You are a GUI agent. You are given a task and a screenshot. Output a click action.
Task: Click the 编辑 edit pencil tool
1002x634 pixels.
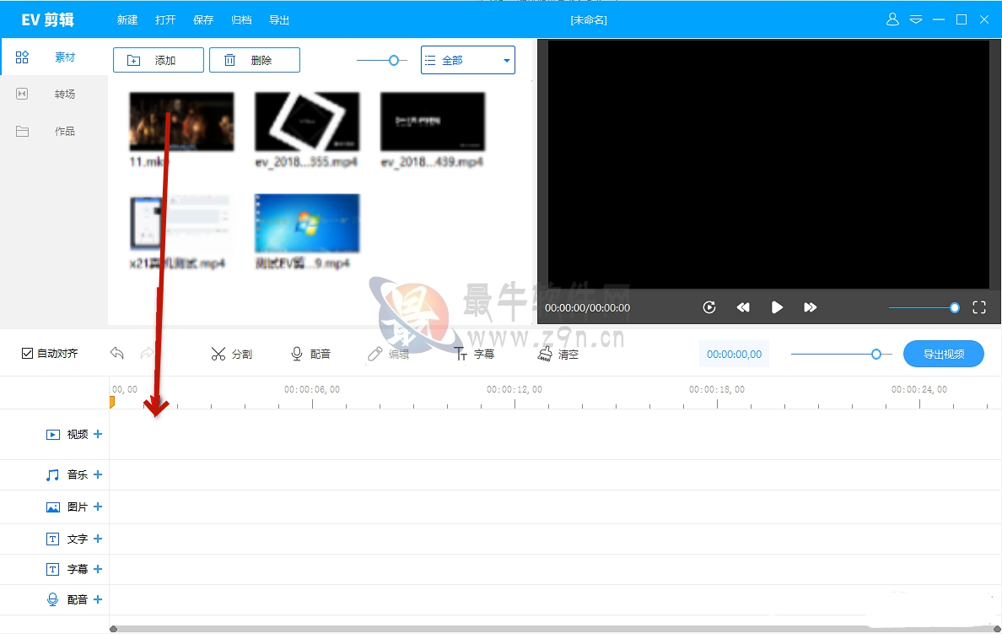tap(389, 354)
